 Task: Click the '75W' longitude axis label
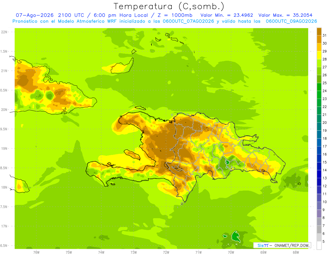tap(69, 252)
